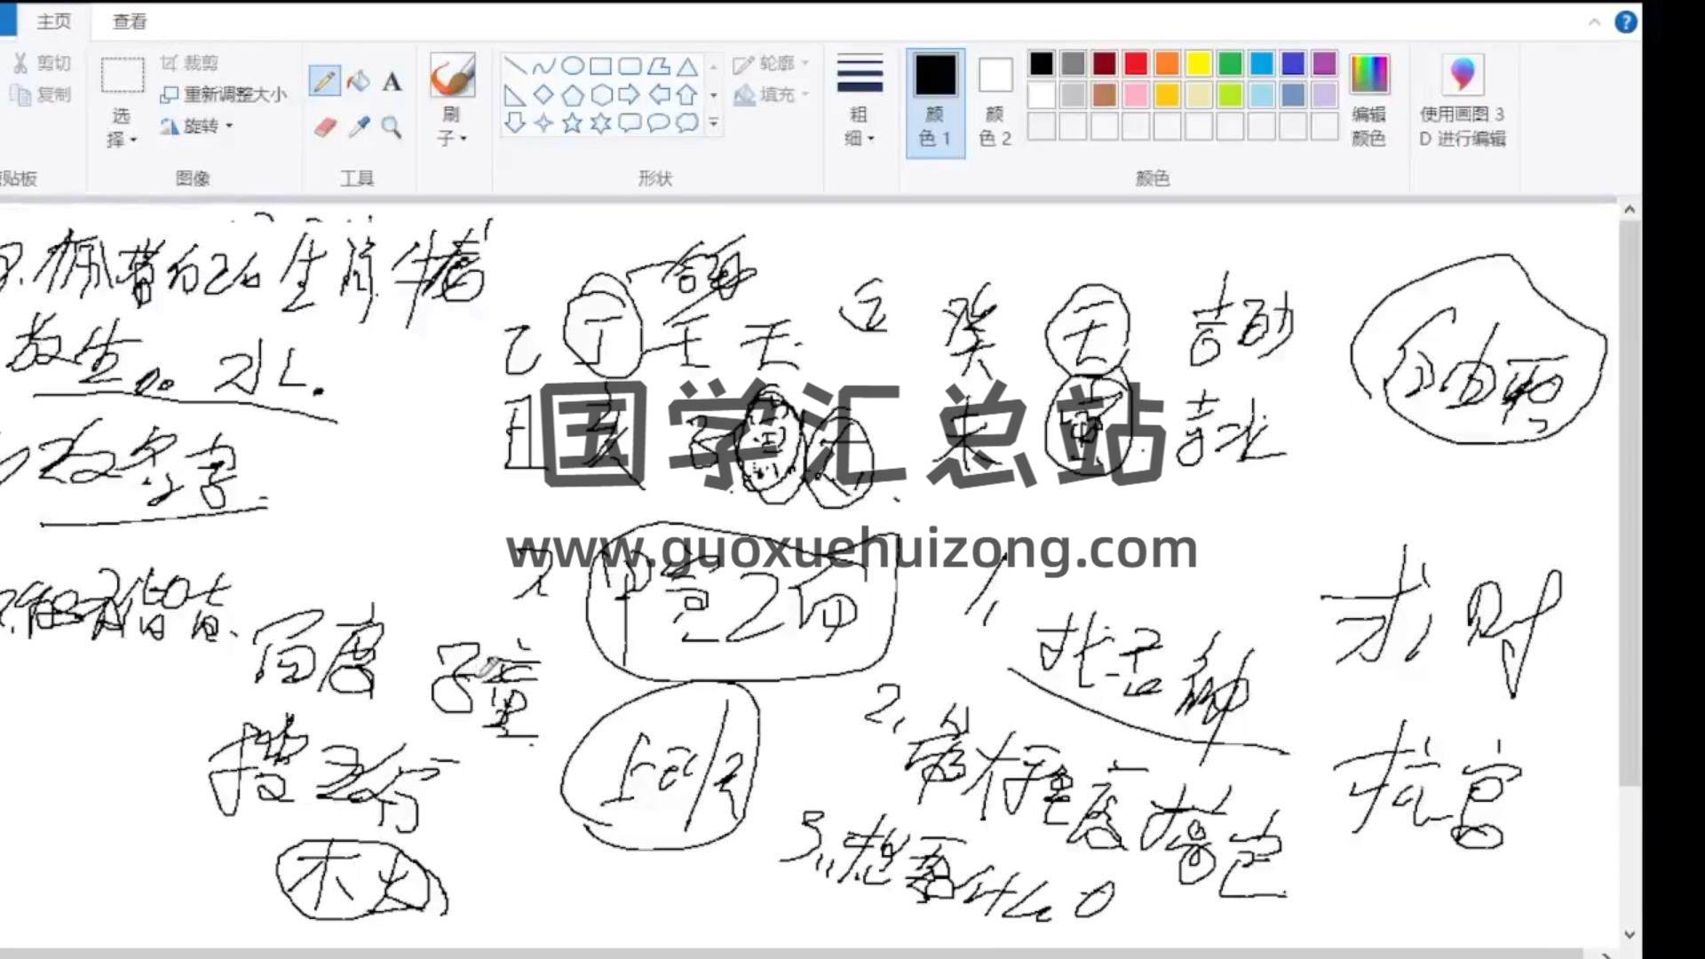Screen dimensions: 1705x959
Task: Click the Resize (重新调整大小) button
Action: 224,94
